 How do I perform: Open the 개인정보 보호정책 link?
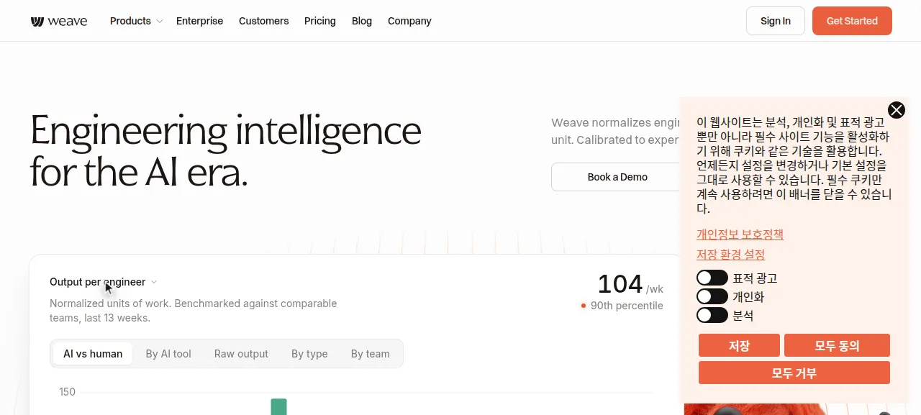[x=740, y=234]
